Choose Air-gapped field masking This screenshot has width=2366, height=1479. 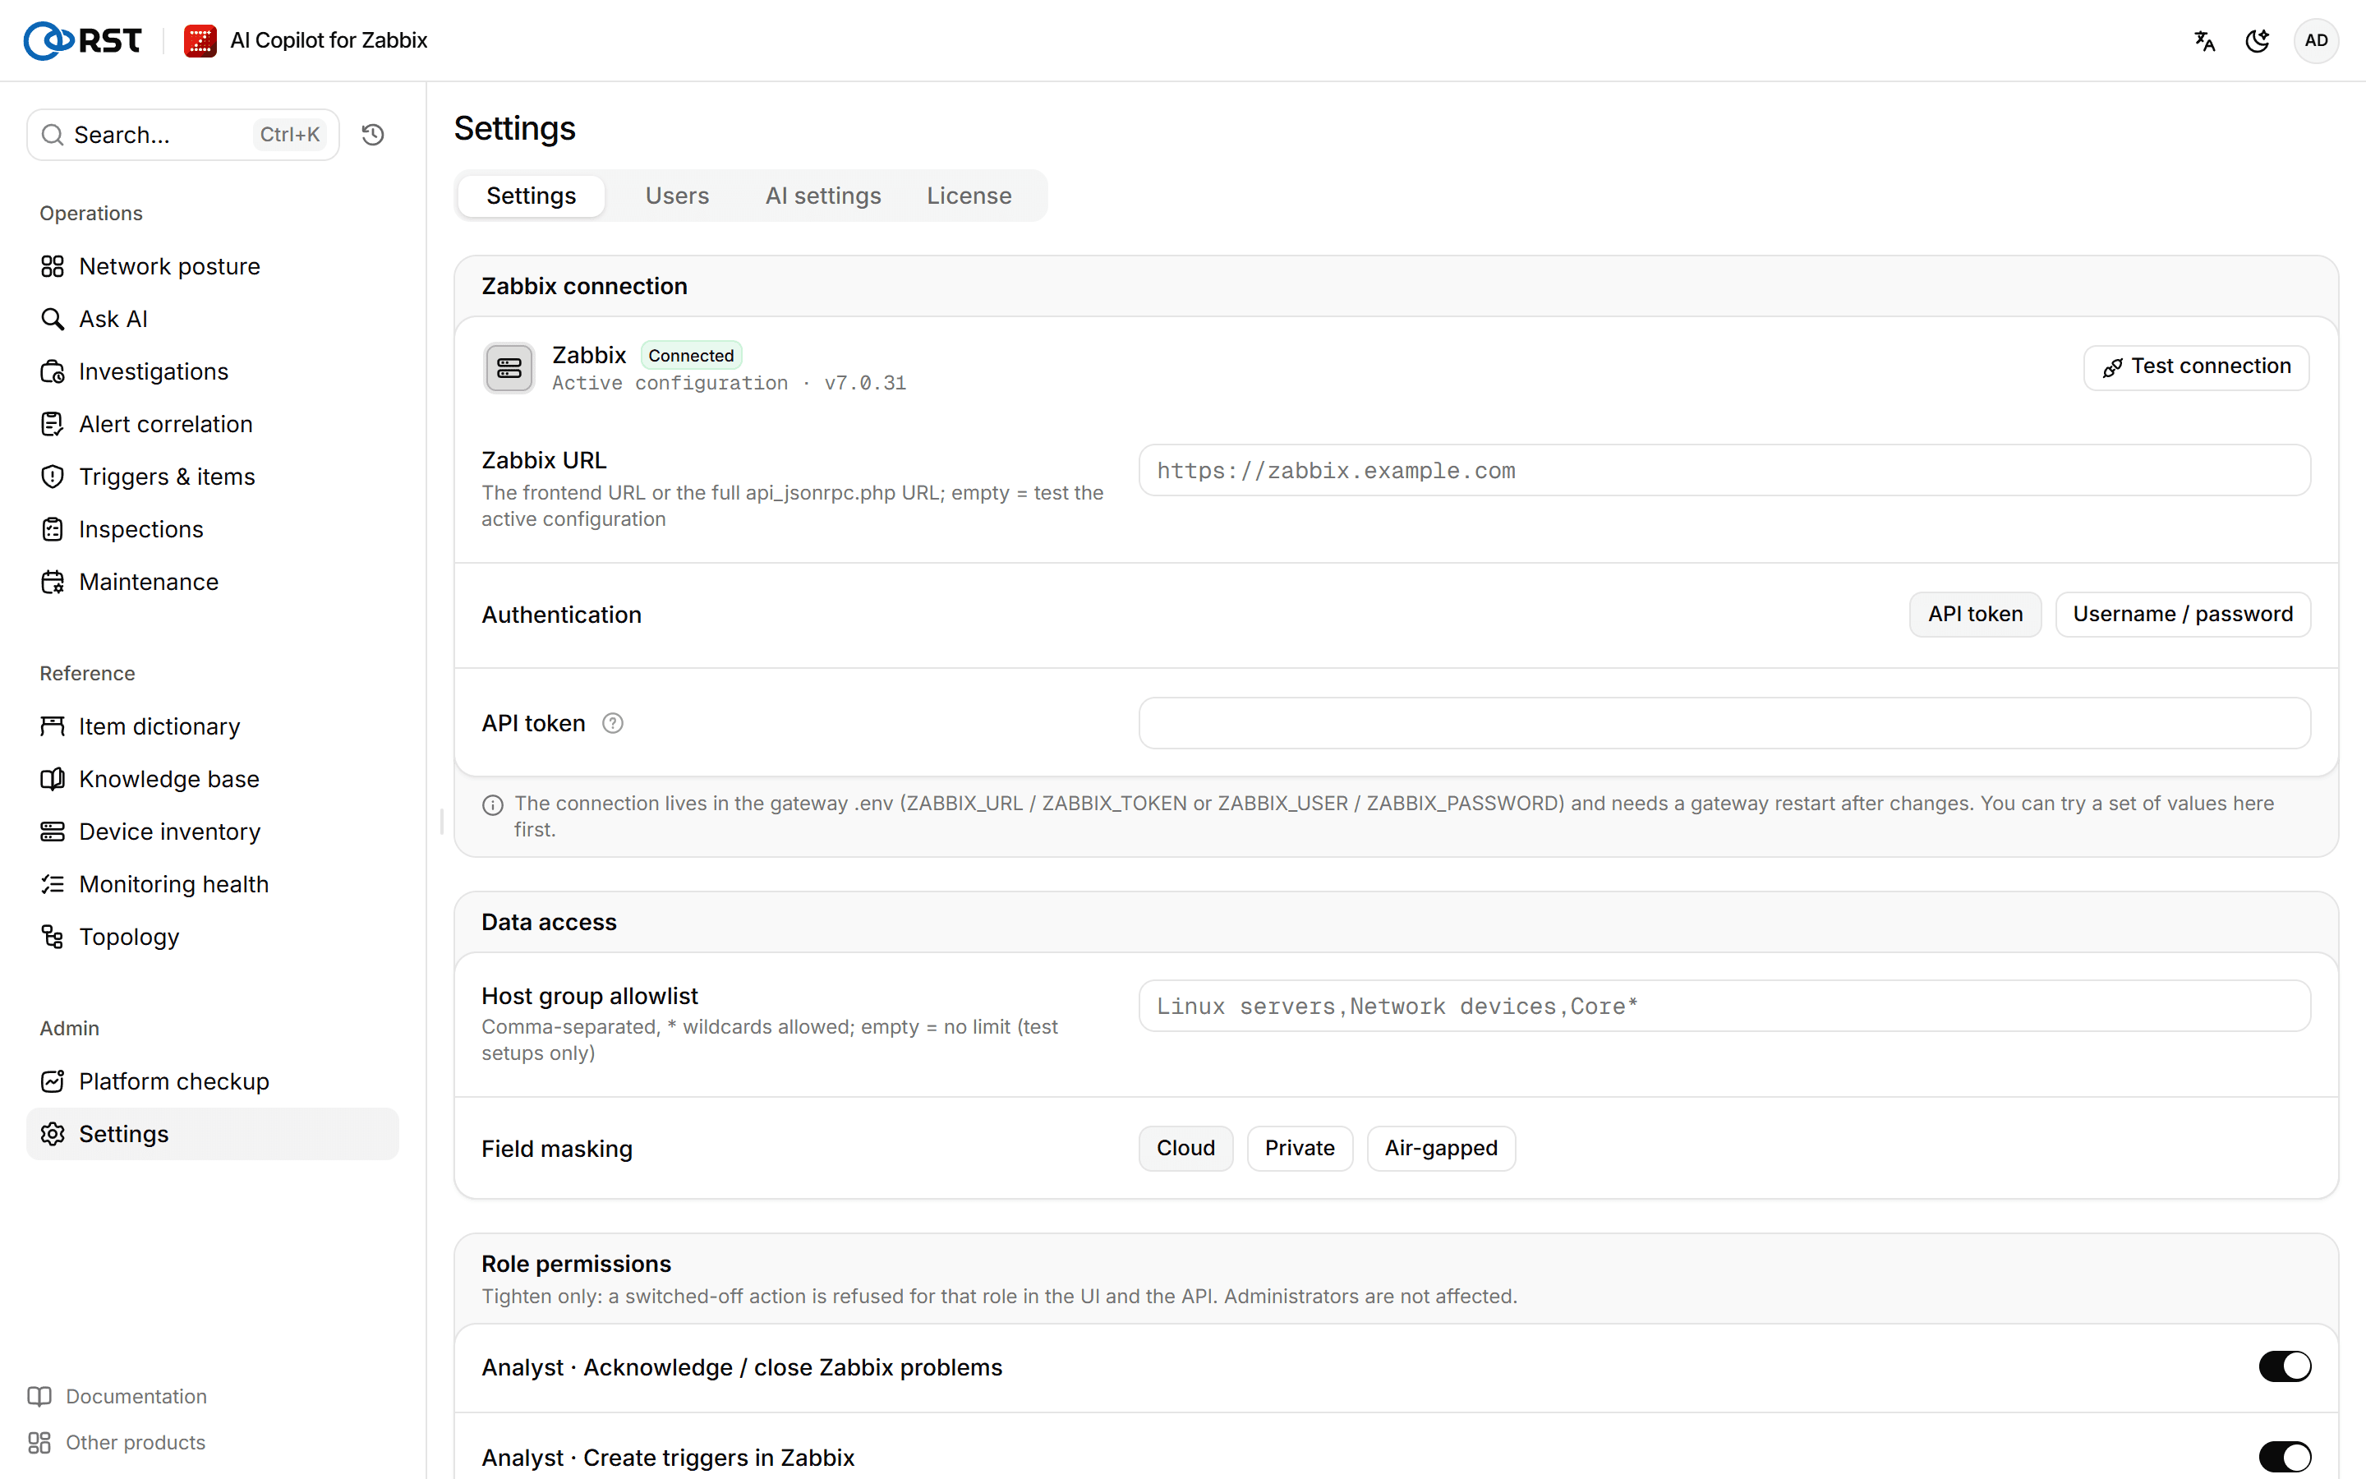point(1440,1149)
